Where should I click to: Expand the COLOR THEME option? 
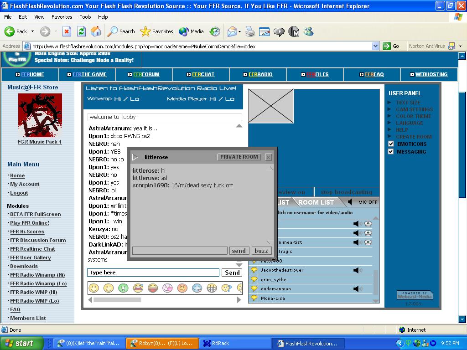tap(413, 116)
